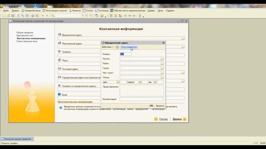Screen dimensions: 266x149
Task: Click the Назад link
Action: tap(163, 119)
